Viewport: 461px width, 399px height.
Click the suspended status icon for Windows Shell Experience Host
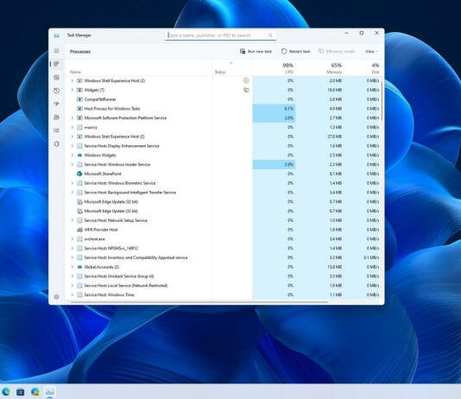pyautogui.click(x=246, y=80)
